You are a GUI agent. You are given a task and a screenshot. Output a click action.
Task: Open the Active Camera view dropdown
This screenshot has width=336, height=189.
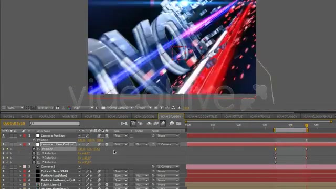[120, 108]
